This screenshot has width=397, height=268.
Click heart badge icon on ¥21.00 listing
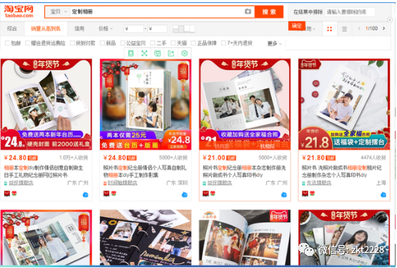[x=212, y=194]
